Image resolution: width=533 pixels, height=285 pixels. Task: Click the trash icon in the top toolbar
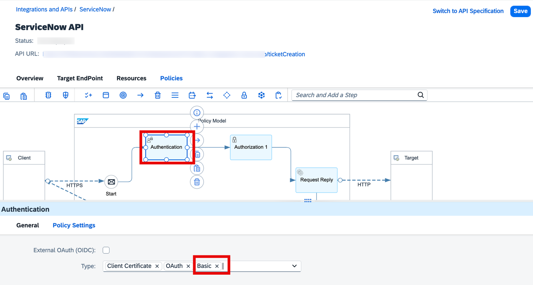coord(158,95)
